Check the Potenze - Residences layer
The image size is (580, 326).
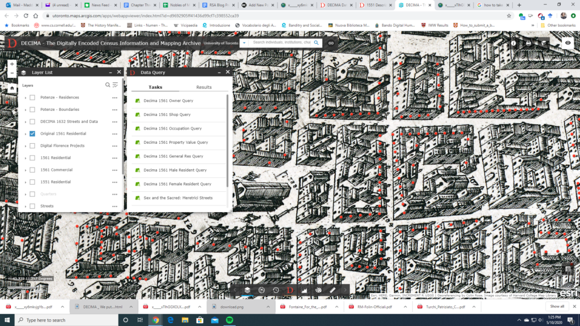click(x=32, y=97)
